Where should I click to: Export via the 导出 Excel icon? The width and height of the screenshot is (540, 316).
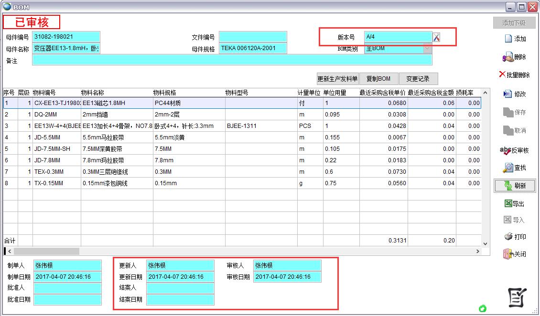pos(514,204)
